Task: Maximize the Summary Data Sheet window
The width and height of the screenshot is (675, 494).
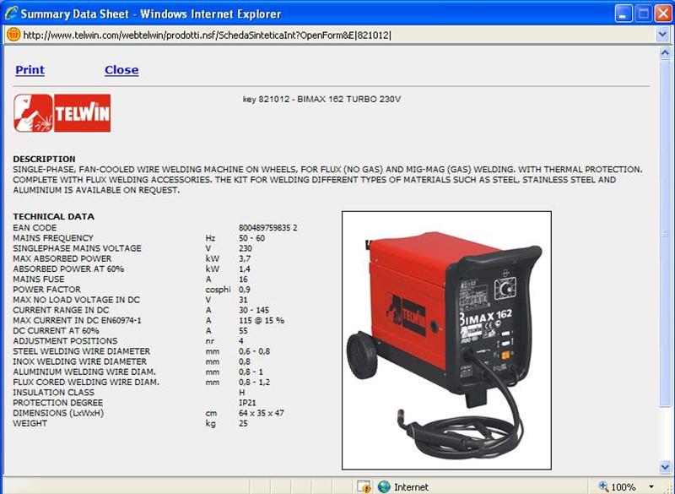Action: 643,14
